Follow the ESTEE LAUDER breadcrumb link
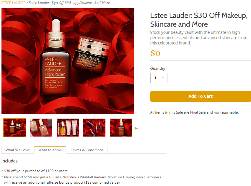This screenshot has height=186, width=251. 14,3
